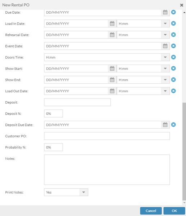Close the New Rental PO dialog
This screenshot has width=186, height=216.
point(182,5)
